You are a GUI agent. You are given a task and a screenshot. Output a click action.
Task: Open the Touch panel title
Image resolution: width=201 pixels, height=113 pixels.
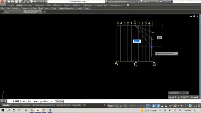coord(87,8)
